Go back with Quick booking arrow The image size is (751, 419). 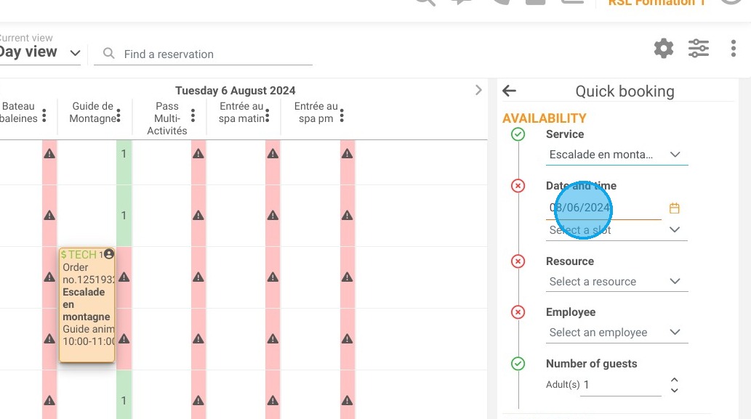[x=509, y=90]
